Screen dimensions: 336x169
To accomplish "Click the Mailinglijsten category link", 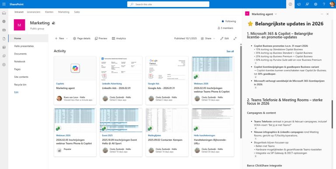I will pos(154,135).
